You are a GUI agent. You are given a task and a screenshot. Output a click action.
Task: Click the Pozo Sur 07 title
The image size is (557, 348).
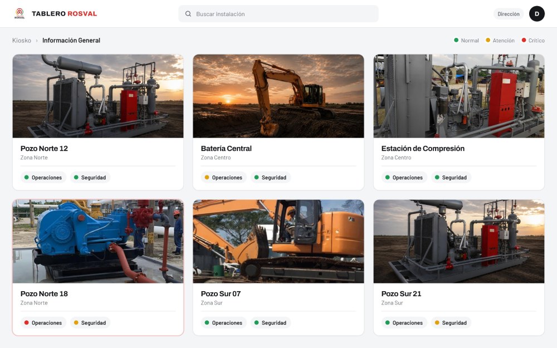[221, 293]
